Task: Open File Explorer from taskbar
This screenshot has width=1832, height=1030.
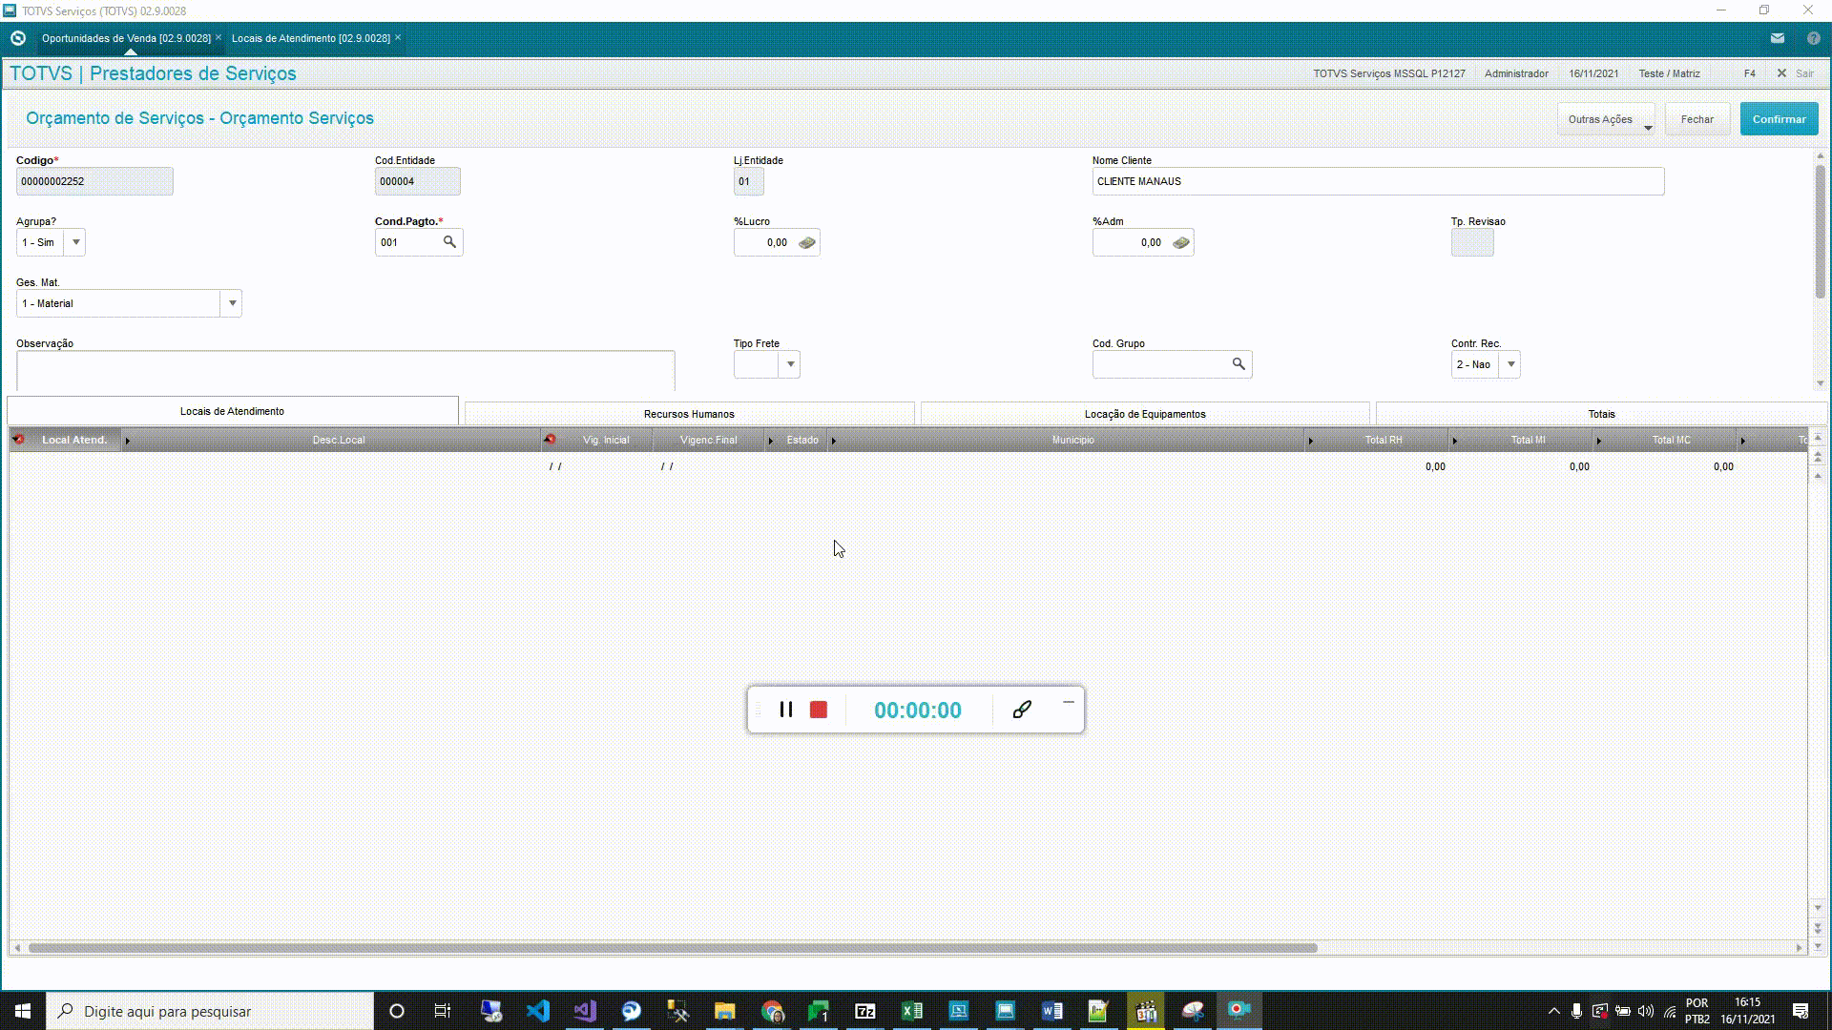Action: 725,1011
